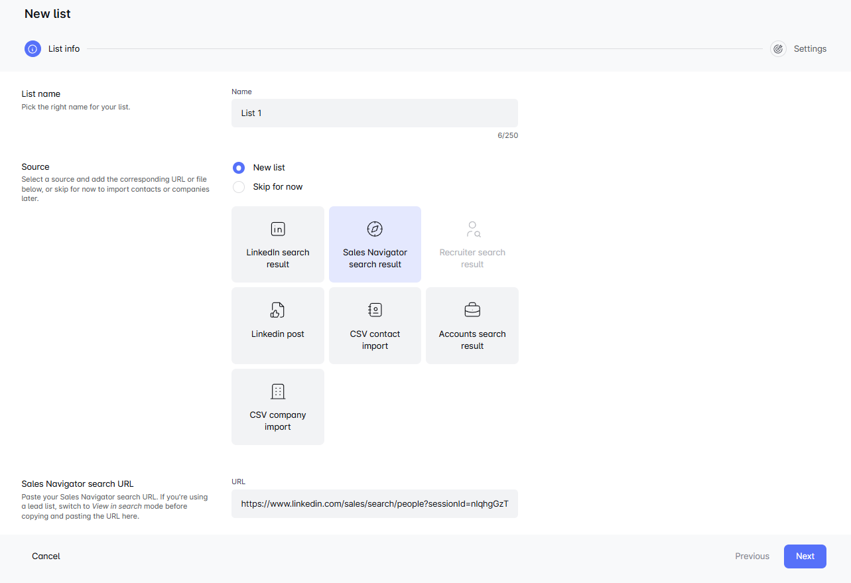The height and width of the screenshot is (583, 851).
Task: Click the New list page title
Action: point(48,14)
